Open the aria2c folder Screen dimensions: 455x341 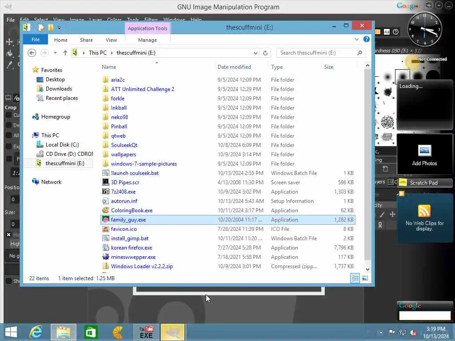tap(118, 80)
